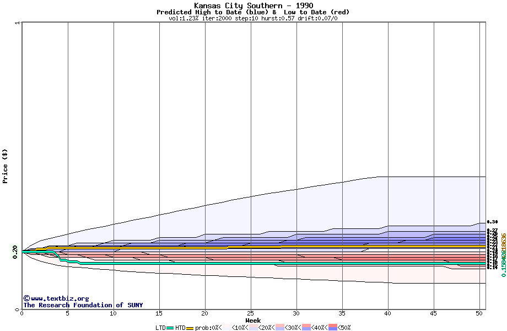Select the 0% to 10% probability swatch
Viewport: 507px width, 331px height.
(226, 328)
